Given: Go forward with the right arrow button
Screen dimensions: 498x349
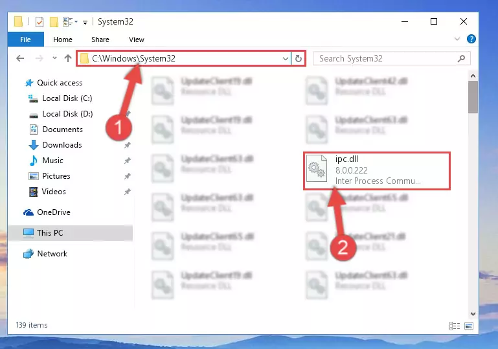Looking at the screenshot, I should pyautogui.click(x=39, y=58).
